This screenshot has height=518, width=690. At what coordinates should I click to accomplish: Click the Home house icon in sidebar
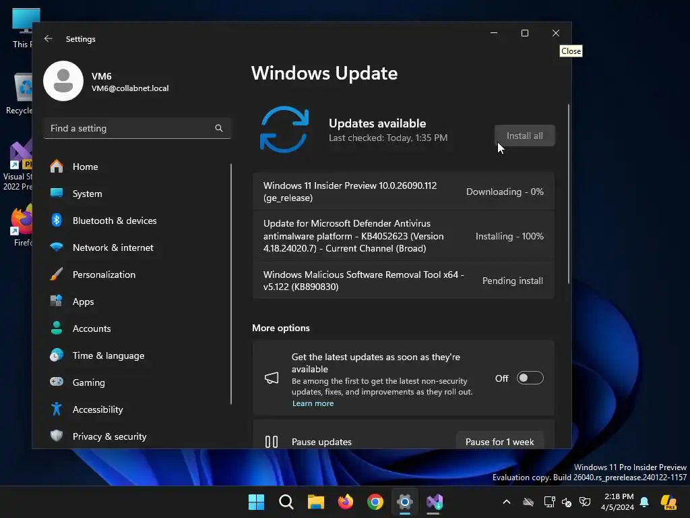[57, 167]
